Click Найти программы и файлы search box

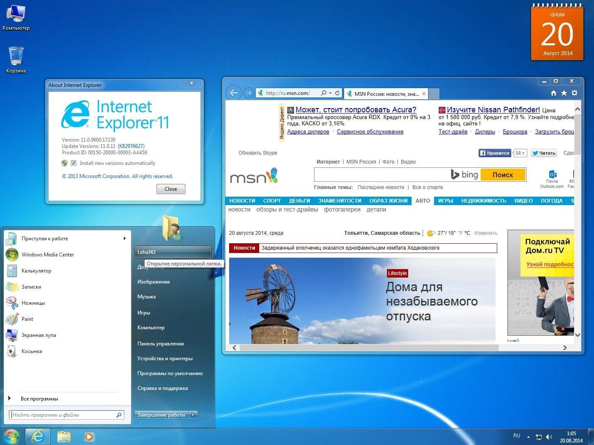(x=67, y=415)
